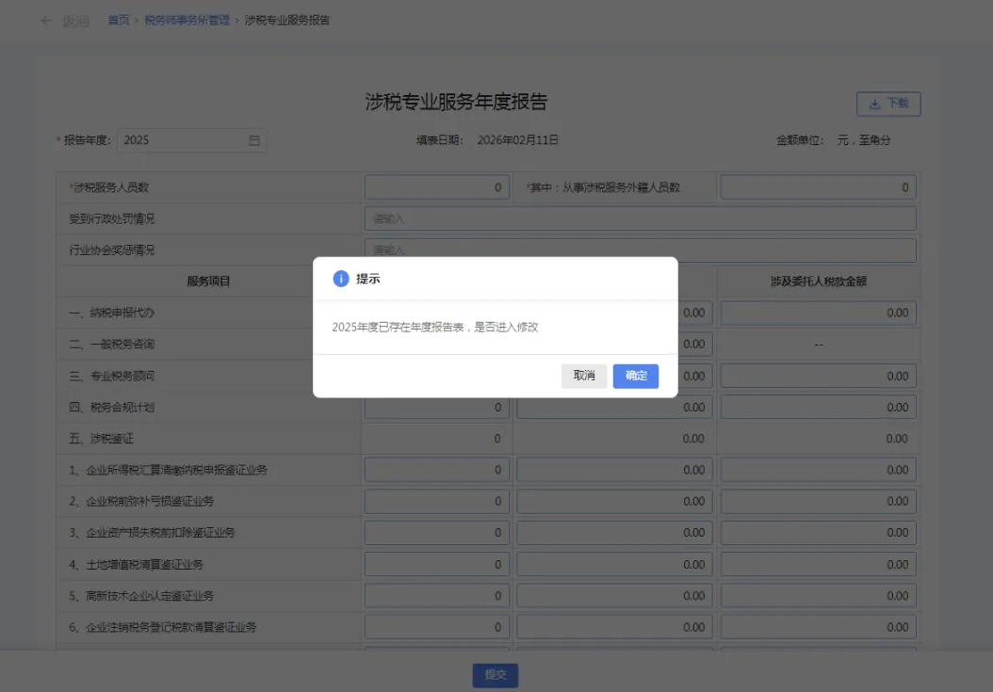Edit 高新技术企业认定鉴证业务 涉及委托人税款金额 field
Screen dimensions: 993x692
818,596
